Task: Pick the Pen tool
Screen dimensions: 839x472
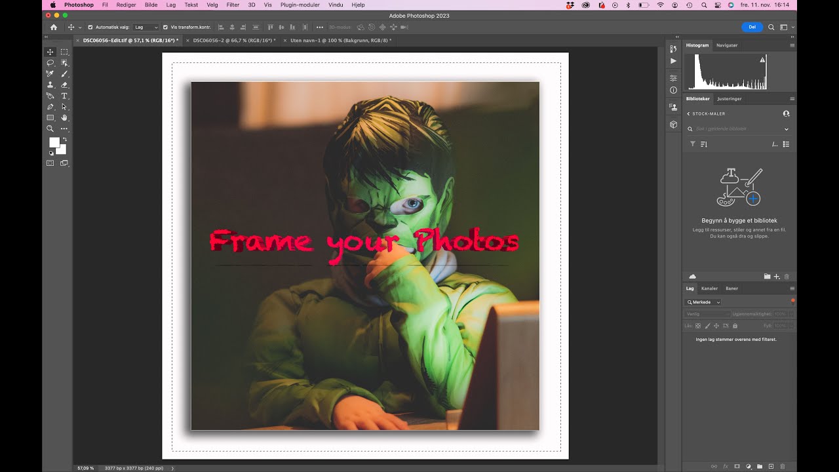Action: (50, 107)
